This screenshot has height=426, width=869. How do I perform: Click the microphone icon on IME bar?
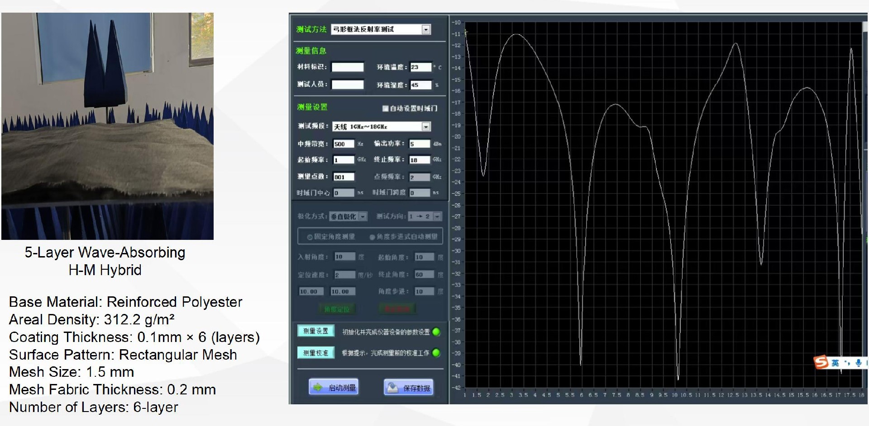click(858, 363)
